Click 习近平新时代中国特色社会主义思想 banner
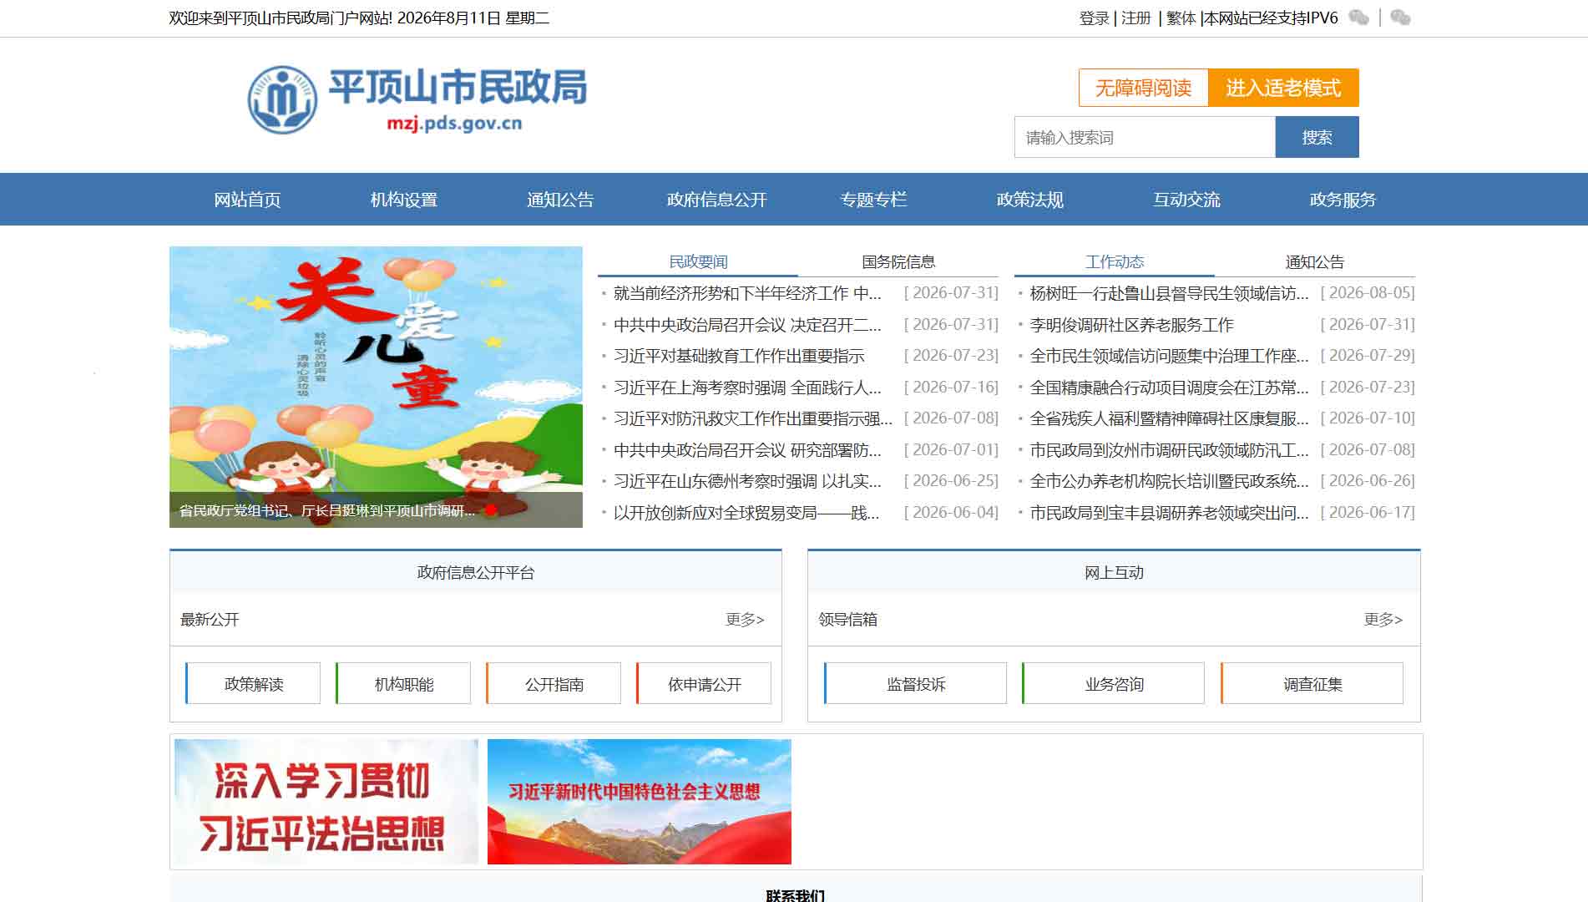Image resolution: width=1588 pixels, height=902 pixels. tap(640, 802)
